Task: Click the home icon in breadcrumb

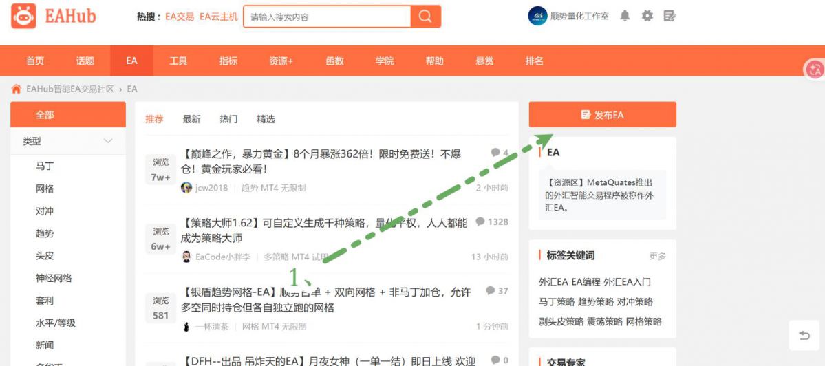Action: point(17,88)
